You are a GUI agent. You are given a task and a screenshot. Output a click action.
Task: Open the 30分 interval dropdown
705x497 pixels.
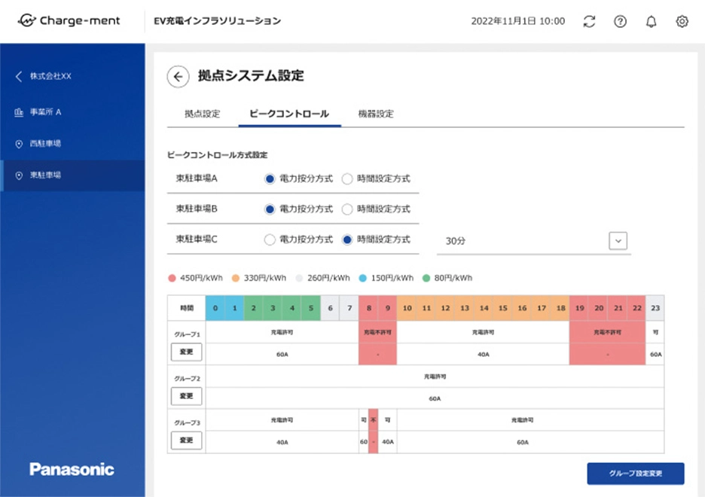(533, 240)
